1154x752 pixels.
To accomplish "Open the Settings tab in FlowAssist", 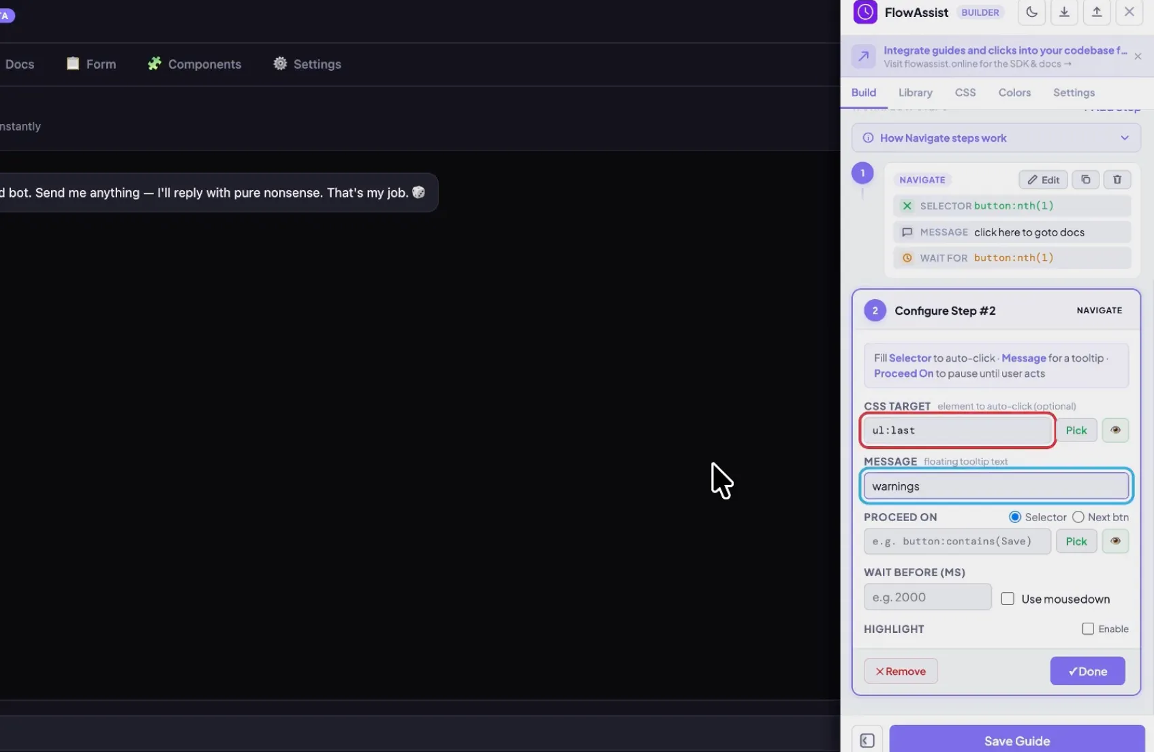I will point(1074,93).
